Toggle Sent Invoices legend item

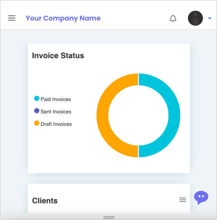pos(53,111)
